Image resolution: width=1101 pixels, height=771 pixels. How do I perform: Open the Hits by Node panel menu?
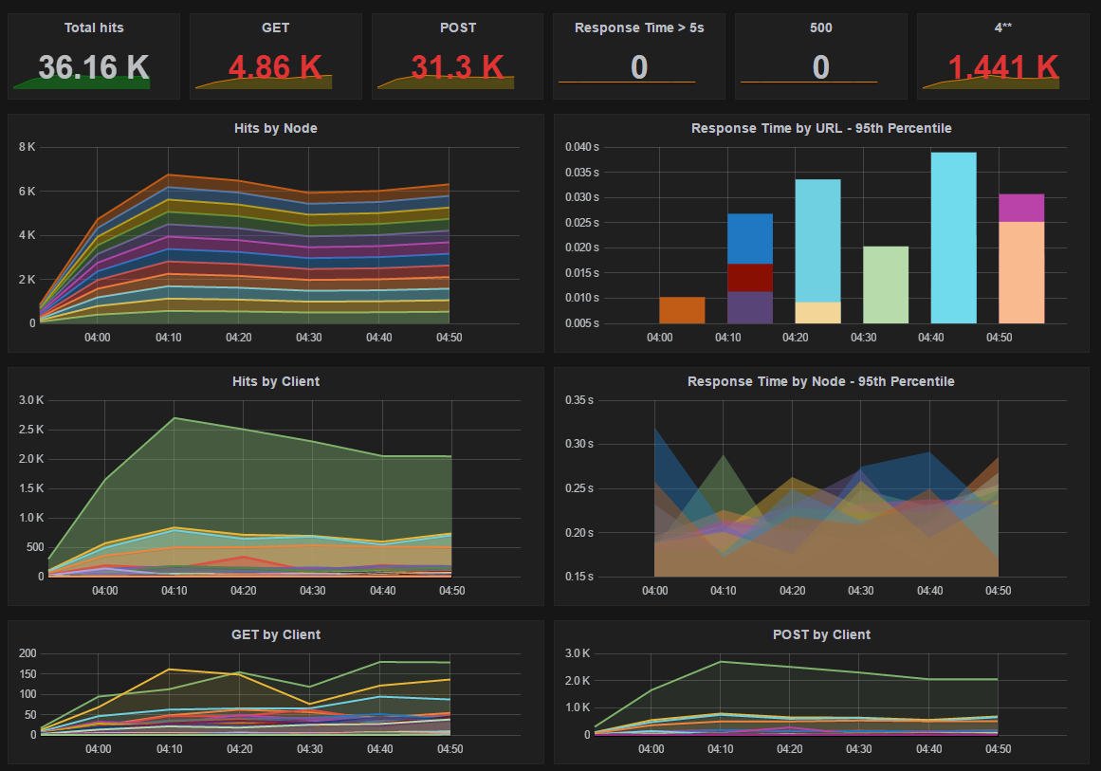click(275, 128)
